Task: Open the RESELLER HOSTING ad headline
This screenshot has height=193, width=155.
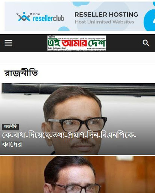Action: pos(106,14)
